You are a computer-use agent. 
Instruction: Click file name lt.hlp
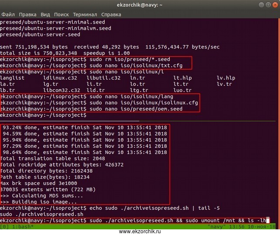tap(182, 78)
